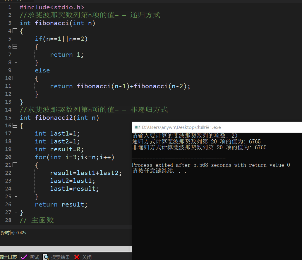Switch to the 编译日志 compile log tab
The width and height of the screenshot is (302, 260).
[8, 257]
